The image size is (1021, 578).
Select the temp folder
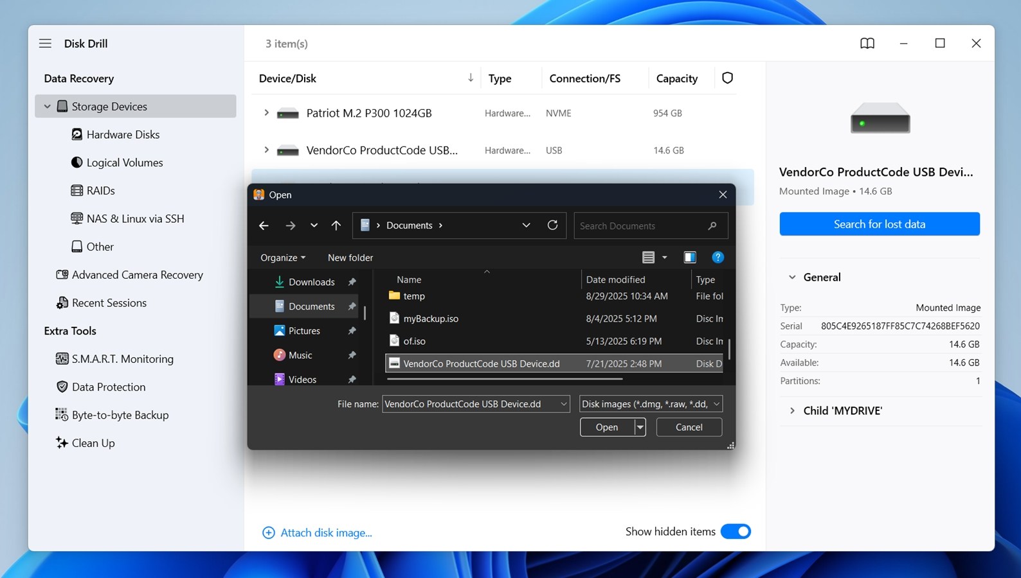click(554, 296)
